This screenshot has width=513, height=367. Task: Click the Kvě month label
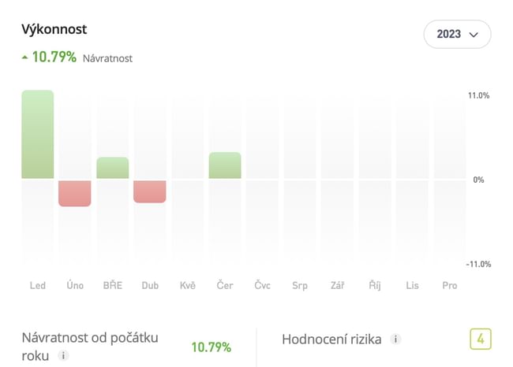tap(188, 285)
